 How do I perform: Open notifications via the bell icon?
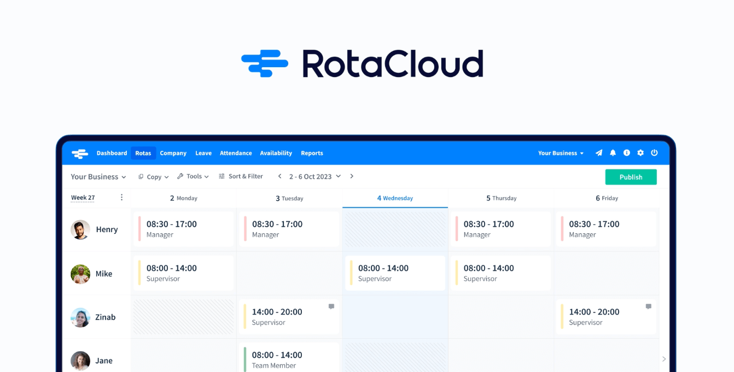(x=613, y=153)
